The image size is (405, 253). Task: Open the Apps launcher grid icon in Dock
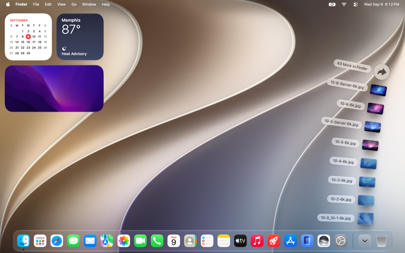coord(40,241)
